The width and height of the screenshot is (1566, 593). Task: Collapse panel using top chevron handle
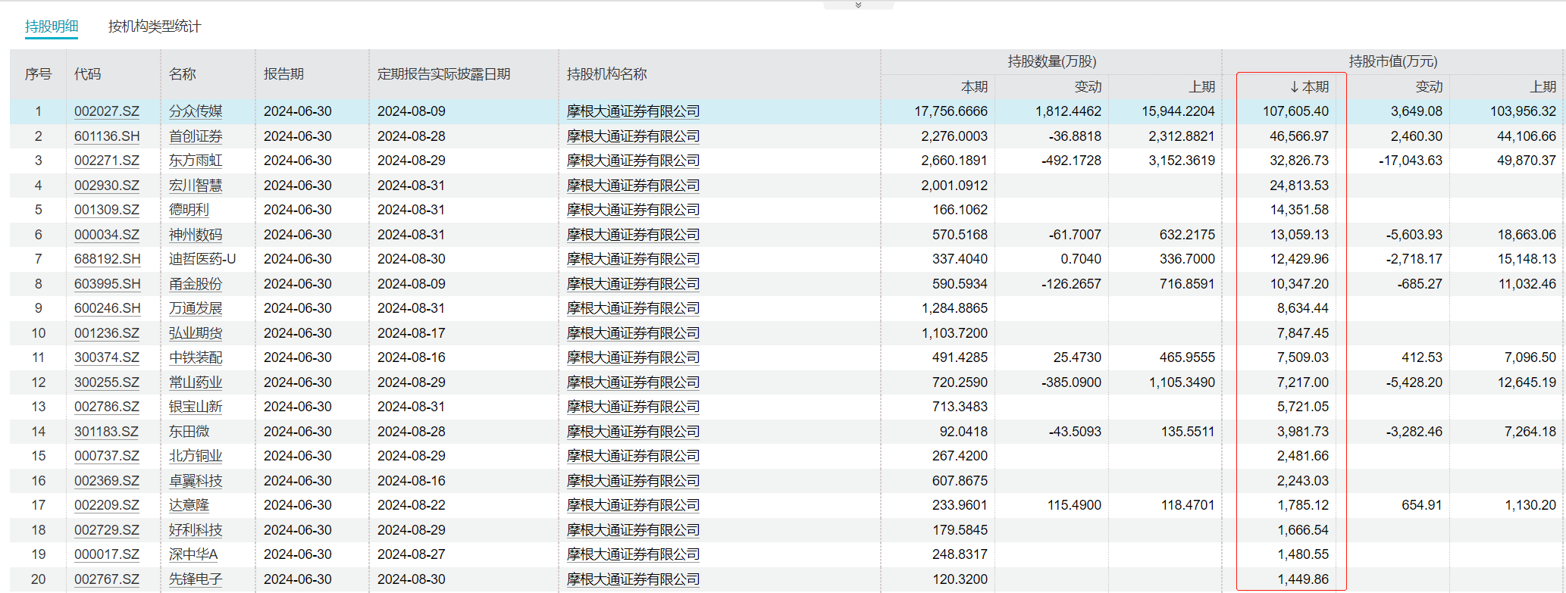(858, 5)
